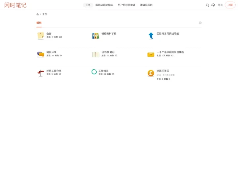Open the search magnifier icon
This screenshot has width=238, height=178.
coord(207,5)
